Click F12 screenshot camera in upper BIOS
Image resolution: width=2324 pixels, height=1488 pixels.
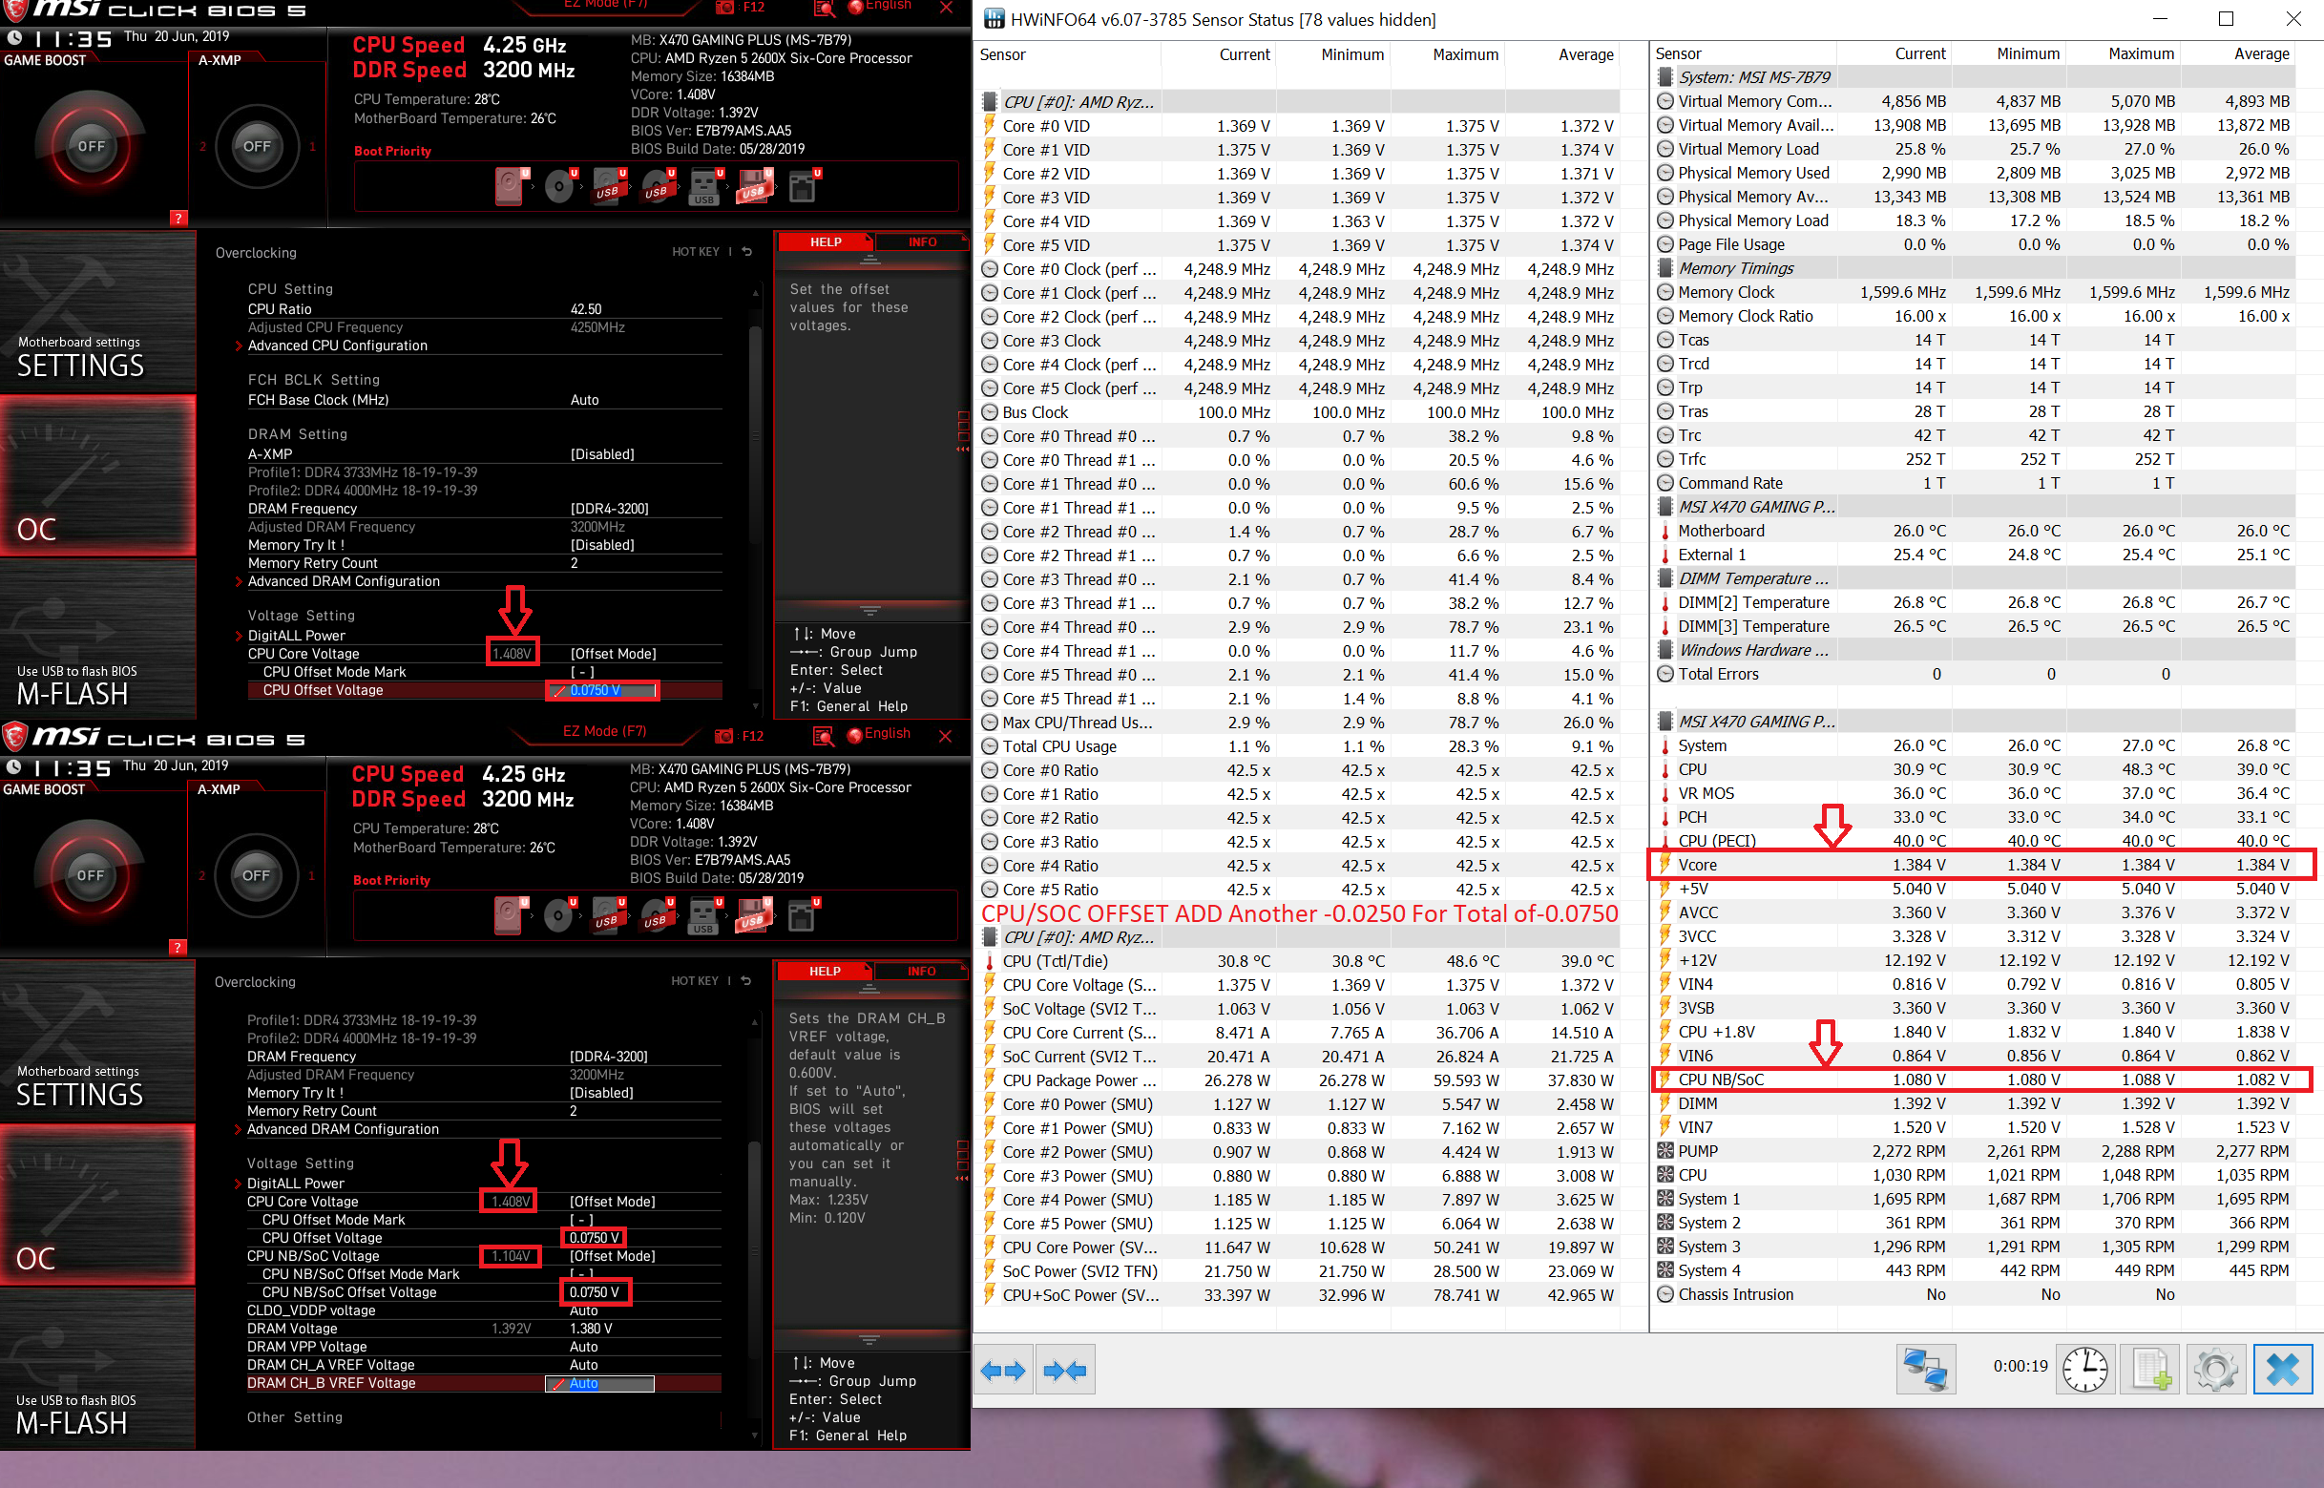click(724, 8)
